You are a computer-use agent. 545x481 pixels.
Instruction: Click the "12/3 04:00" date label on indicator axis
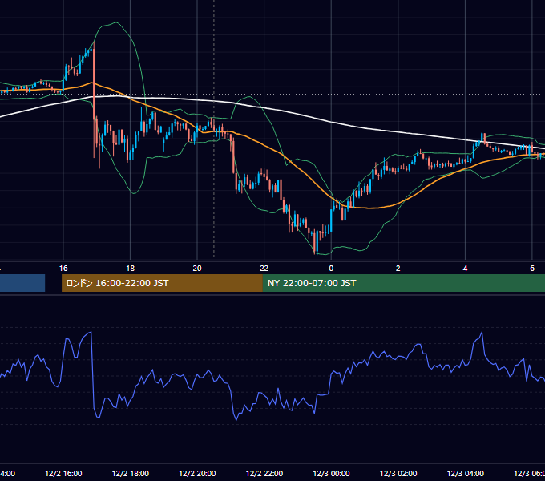coord(466,473)
